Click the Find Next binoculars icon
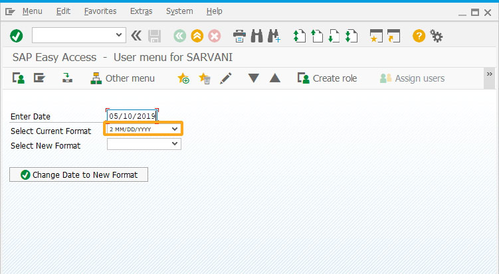The image size is (499, 274). coord(274,36)
